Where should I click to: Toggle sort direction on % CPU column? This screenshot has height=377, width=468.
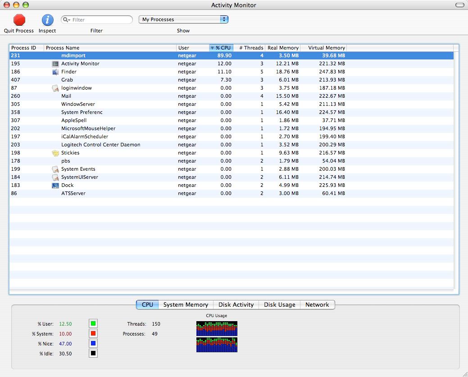click(x=221, y=48)
